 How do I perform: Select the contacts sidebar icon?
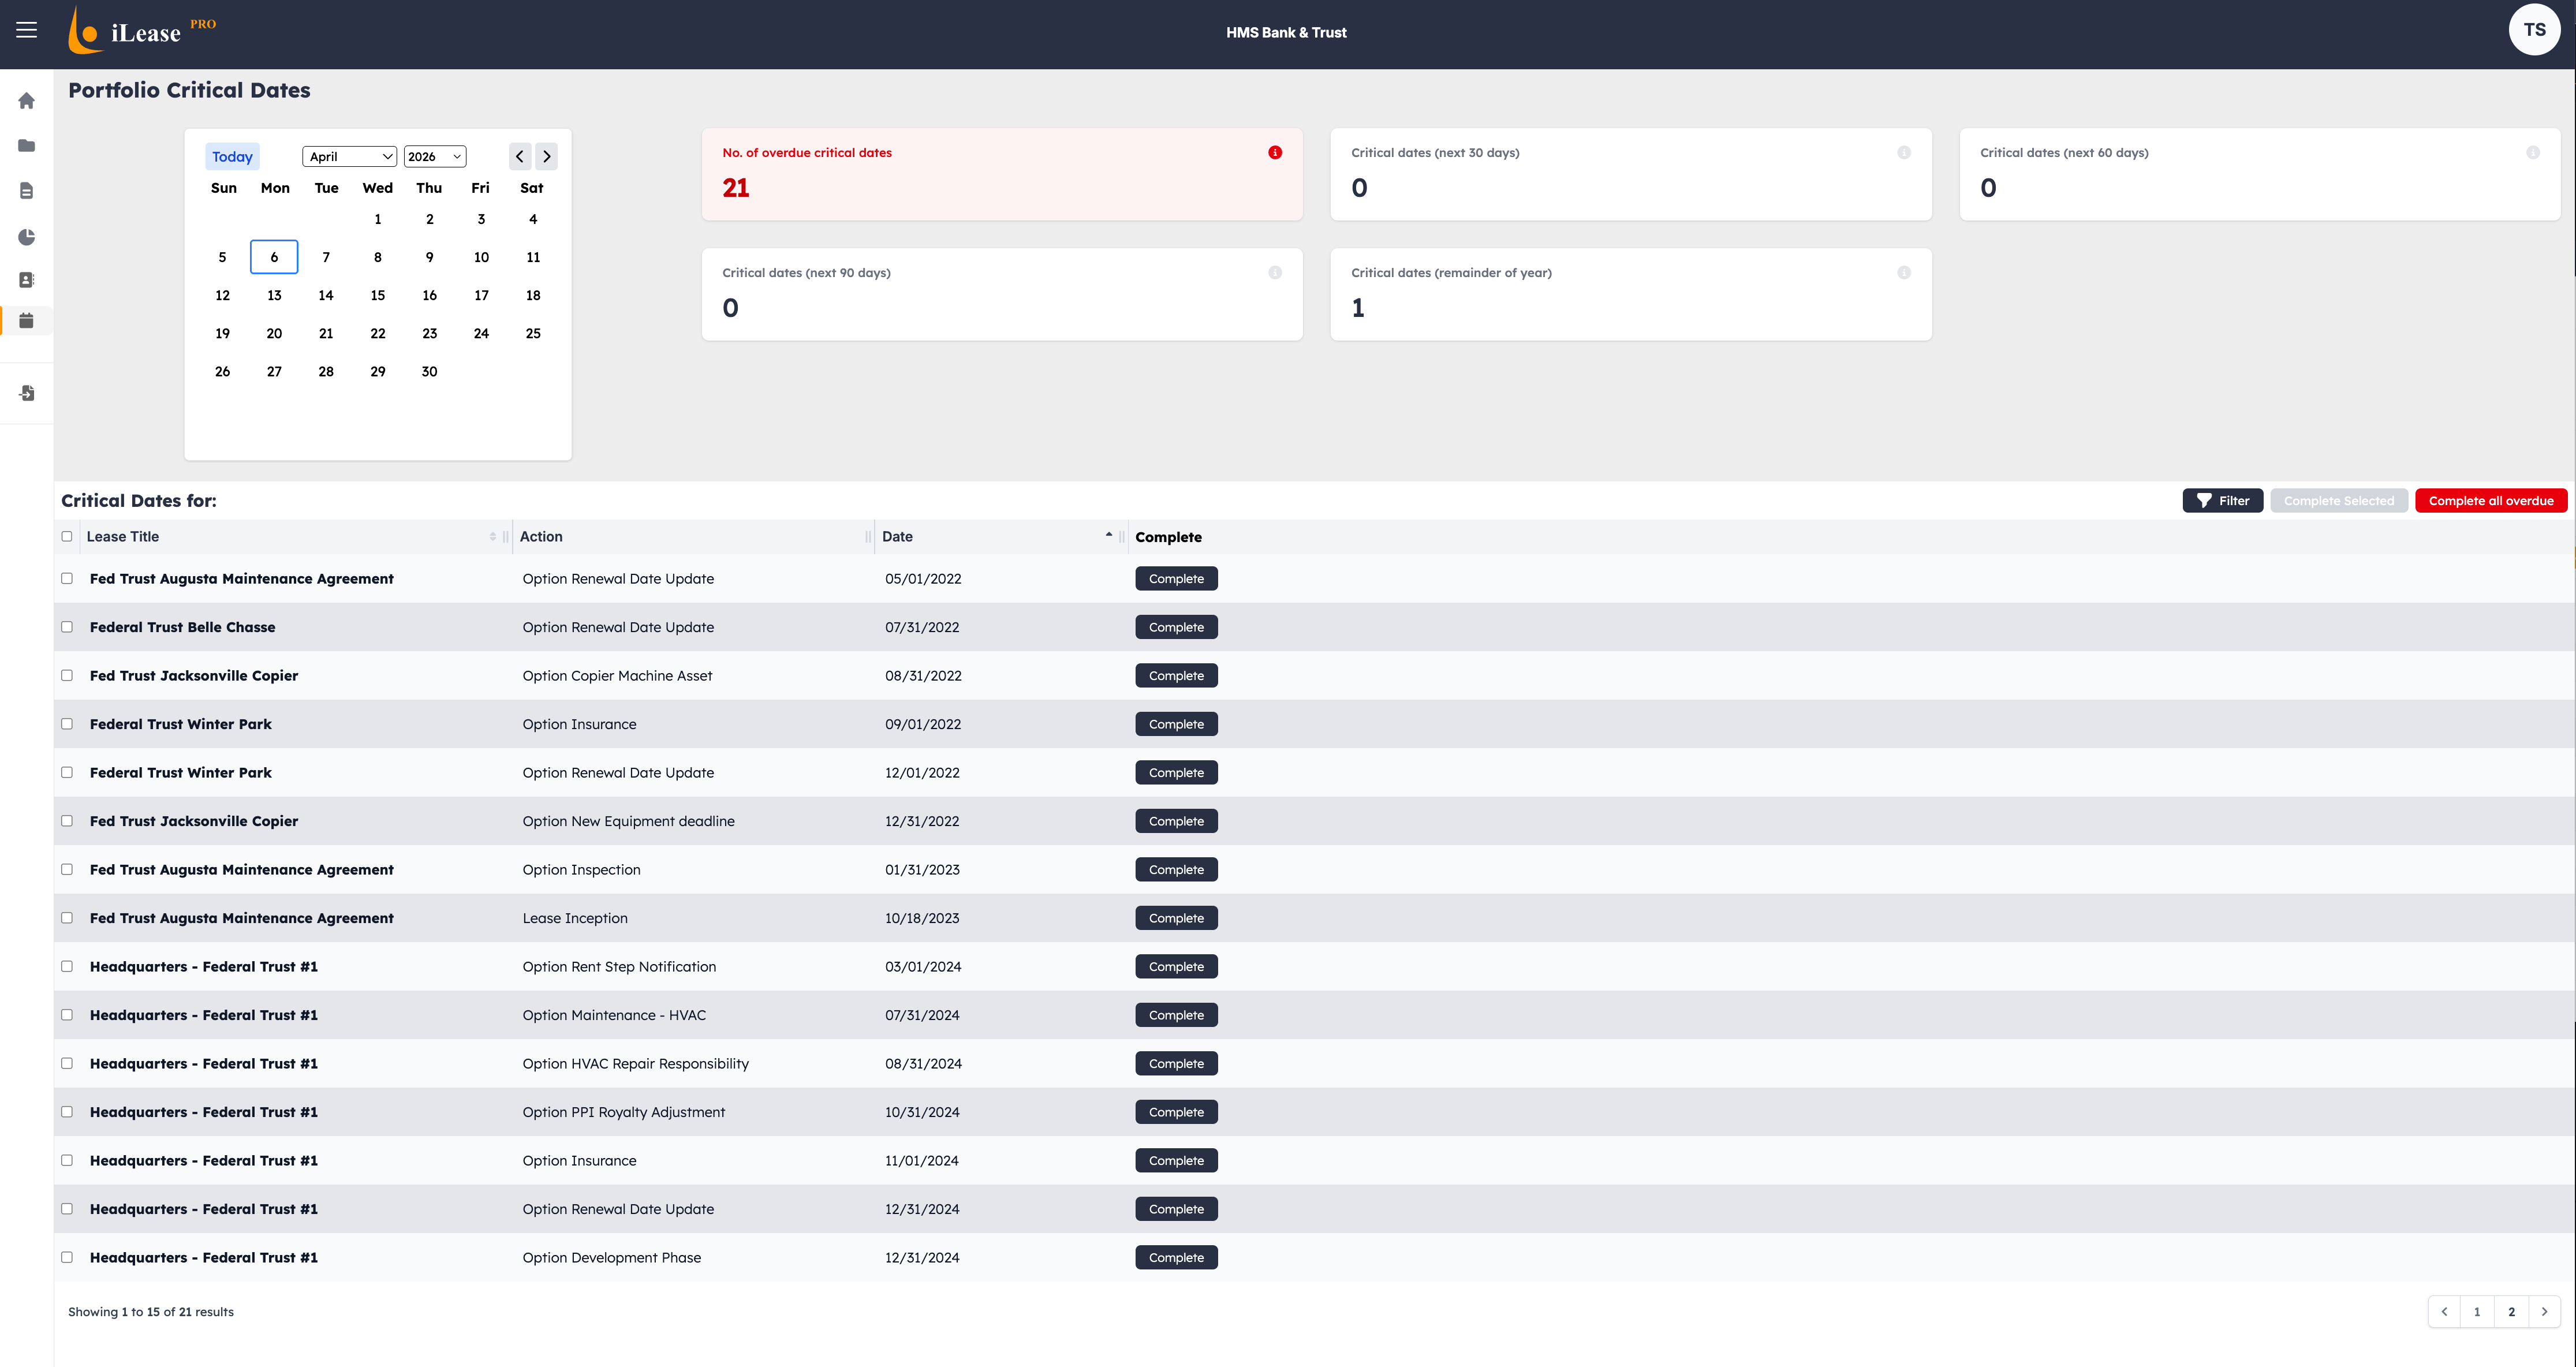[x=26, y=280]
